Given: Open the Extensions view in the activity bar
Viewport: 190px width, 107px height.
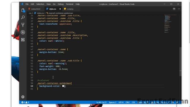Looking at the screenshot, I should click(x=23, y=40).
